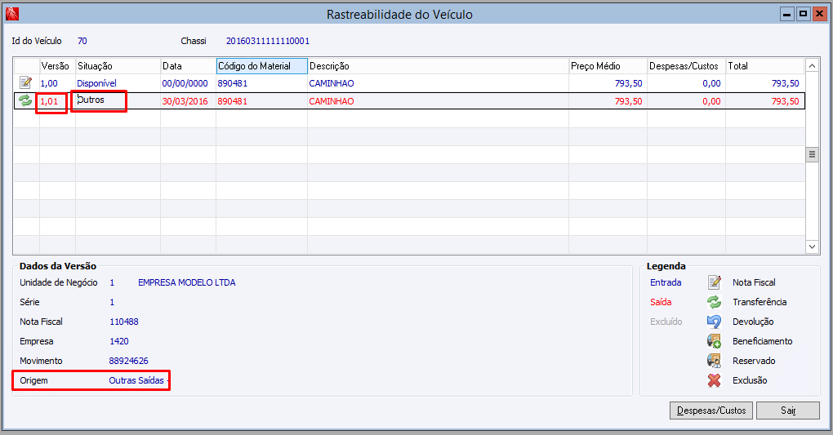This screenshot has width=833, height=435.
Task: Click the Origem value Outras Saídas
Action: coord(136,380)
